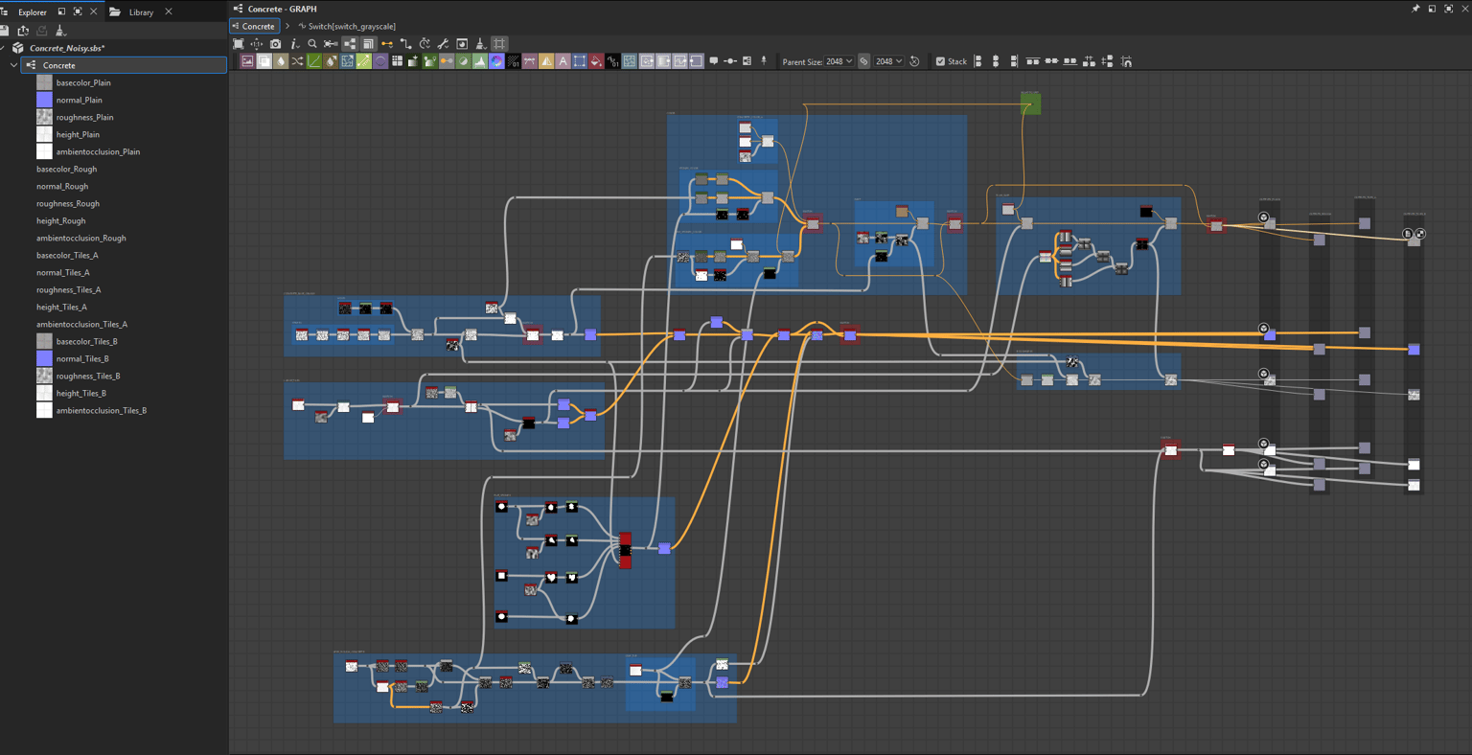Select normal_Tiles_A in the Explorer tree
The height and width of the screenshot is (755, 1472).
pos(62,272)
